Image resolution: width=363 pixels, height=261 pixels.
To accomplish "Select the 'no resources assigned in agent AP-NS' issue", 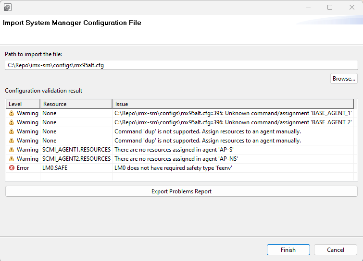I will point(177,159).
